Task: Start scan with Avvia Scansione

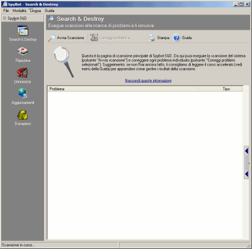Action: [66, 38]
